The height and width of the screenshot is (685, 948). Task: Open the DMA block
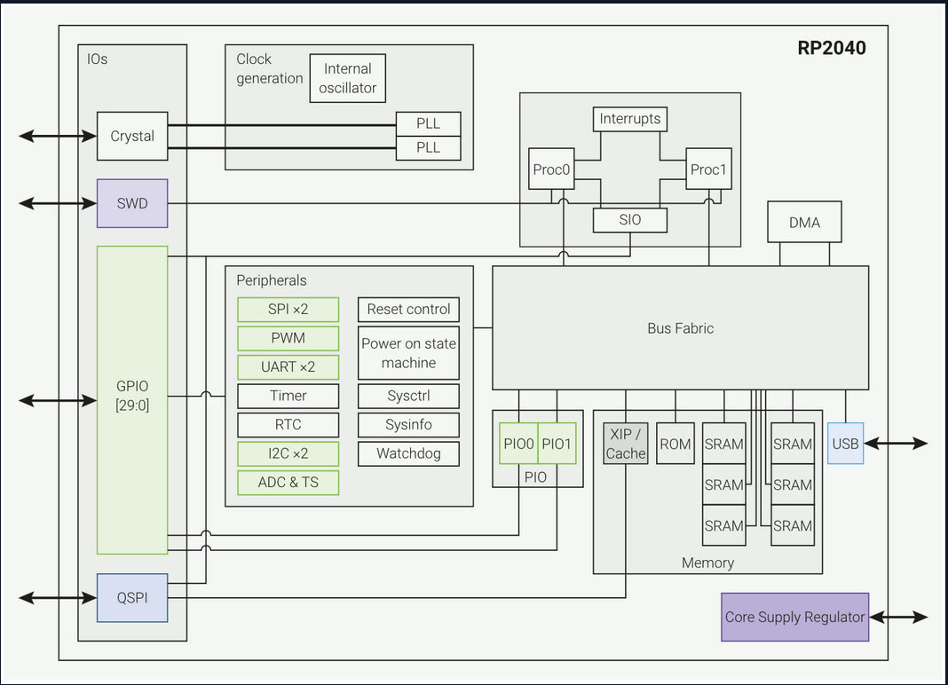coord(803,222)
